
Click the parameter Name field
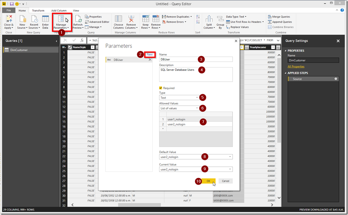196,59
